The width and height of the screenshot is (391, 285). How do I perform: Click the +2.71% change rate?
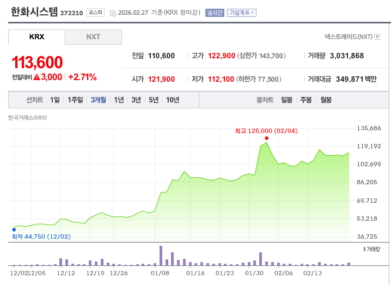[x=82, y=77]
